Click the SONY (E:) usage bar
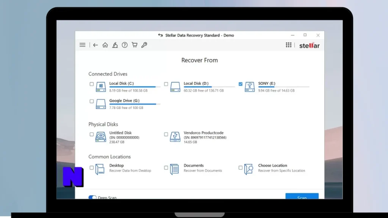388x218 pixels. coord(283,87)
